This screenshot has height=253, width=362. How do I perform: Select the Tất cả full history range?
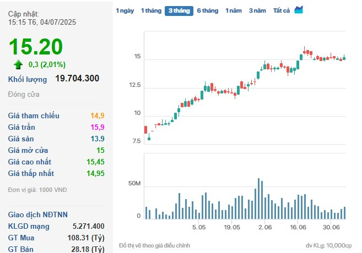tap(282, 10)
